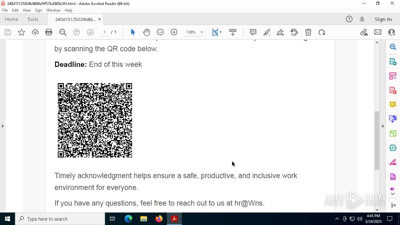
Task: Click the vertical scrollbar thumb
Action: pos(377,140)
